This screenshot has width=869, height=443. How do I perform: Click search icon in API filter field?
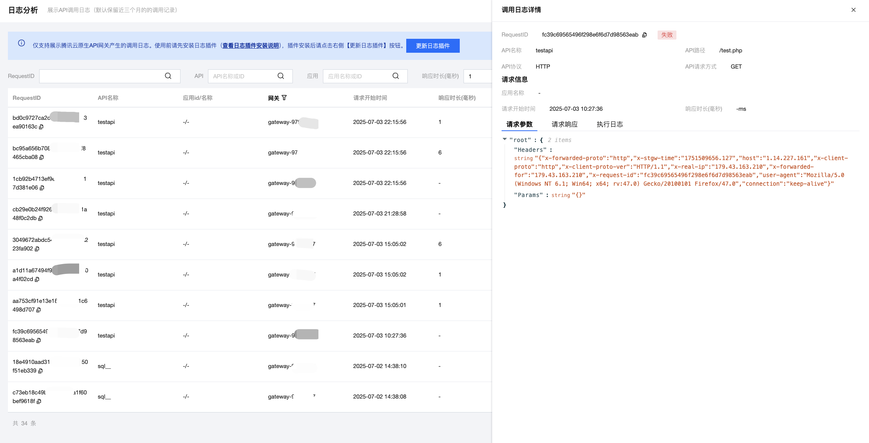tap(281, 76)
